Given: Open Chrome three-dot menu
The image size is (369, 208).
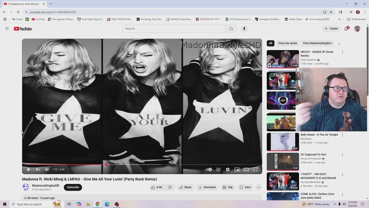Looking at the screenshot, I should pos(365,12).
